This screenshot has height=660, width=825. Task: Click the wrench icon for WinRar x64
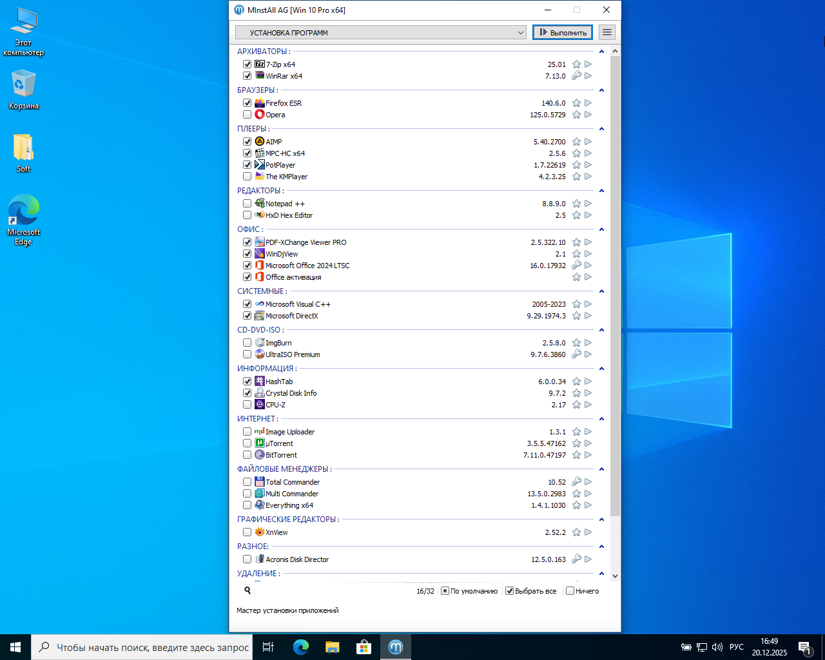coord(576,76)
